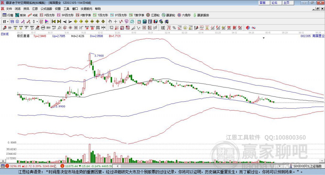
Task: Open the P数字表 number table
Action: click(x=83, y=15)
